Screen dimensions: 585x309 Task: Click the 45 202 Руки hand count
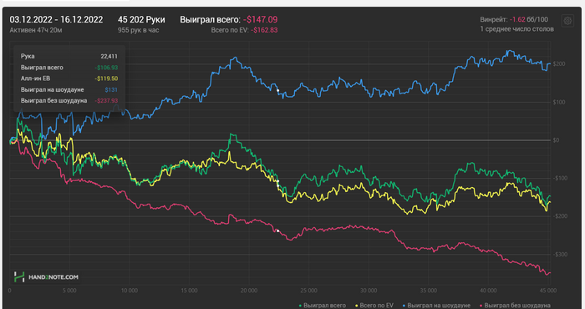coord(141,19)
